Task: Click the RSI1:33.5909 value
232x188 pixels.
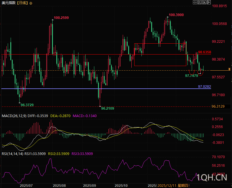Action: click(x=35, y=154)
